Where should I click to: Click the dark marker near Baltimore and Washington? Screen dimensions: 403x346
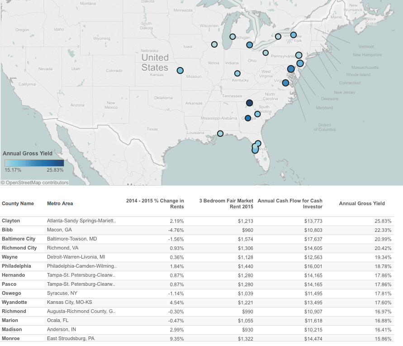pyautogui.click(x=290, y=69)
